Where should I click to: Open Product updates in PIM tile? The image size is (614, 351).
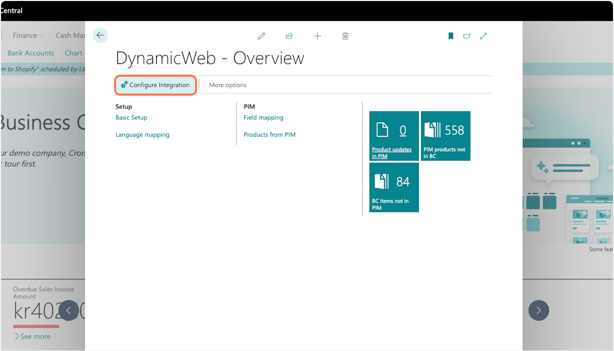coord(394,136)
